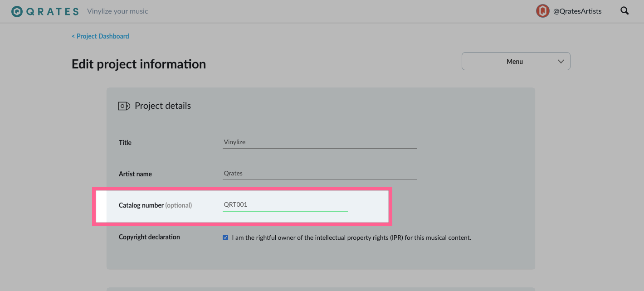The image size is (644, 291).
Task: Click the record icon beside Project details
Action: [124, 106]
